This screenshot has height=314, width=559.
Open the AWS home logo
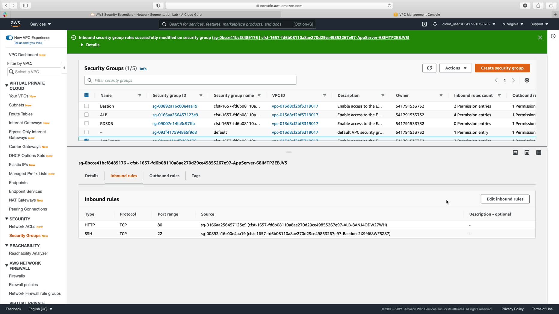tap(15, 24)
